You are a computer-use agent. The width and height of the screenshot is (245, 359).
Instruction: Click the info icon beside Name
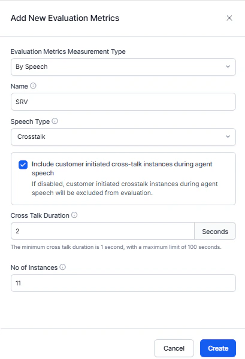(33, 86)
